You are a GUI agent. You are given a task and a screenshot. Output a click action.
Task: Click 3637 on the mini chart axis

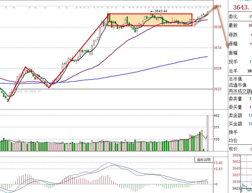[x=236, y=175]
